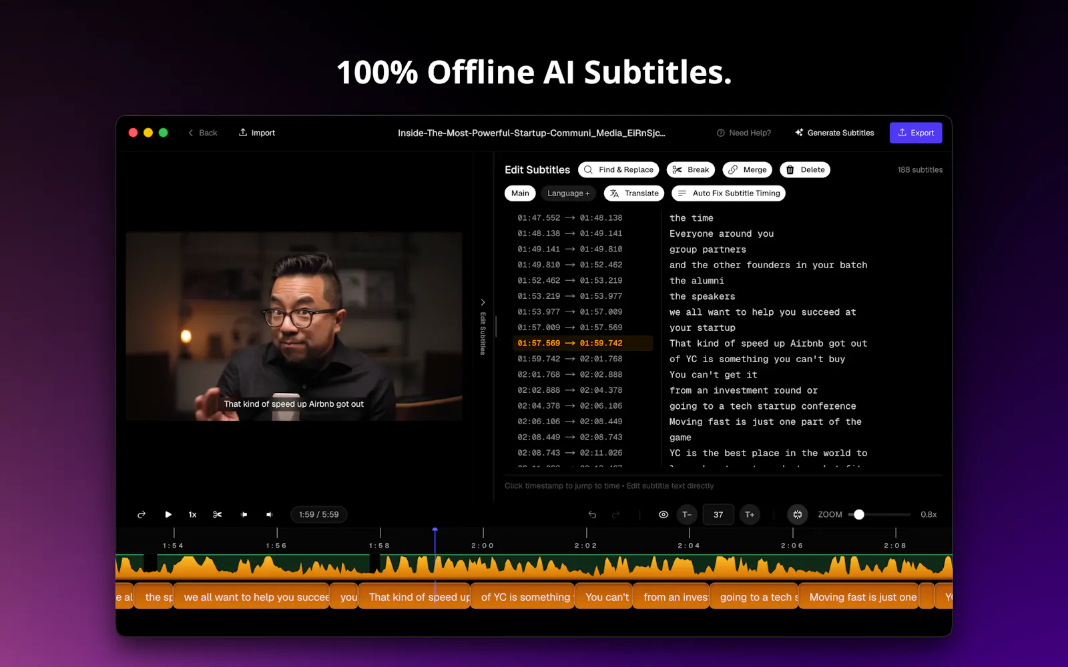The width and height of the screenshot is (1068, 667).
Task: Edit subtitle 'That kind of speed up Airbnb got out'
Action: click(768, 344)
